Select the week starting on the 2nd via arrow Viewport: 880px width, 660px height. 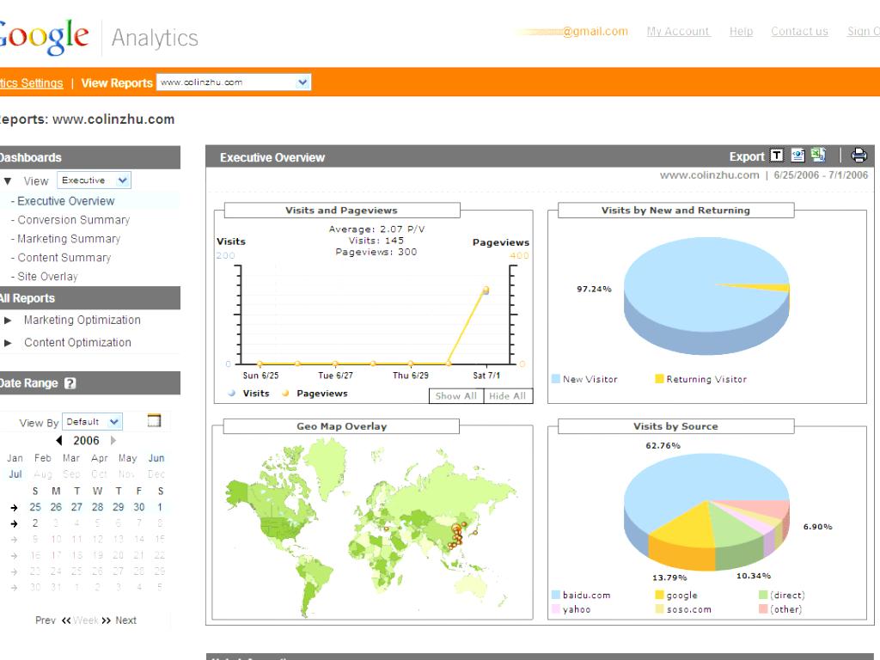point(14,523)
